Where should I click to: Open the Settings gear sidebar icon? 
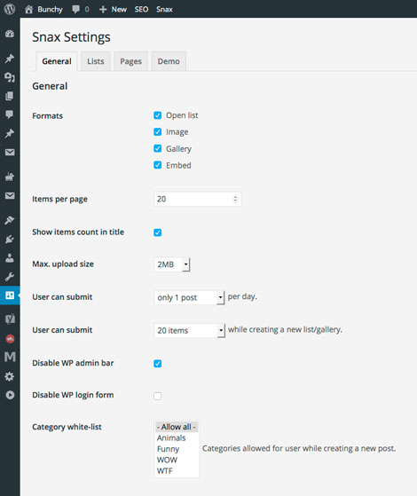coord(10,376)
